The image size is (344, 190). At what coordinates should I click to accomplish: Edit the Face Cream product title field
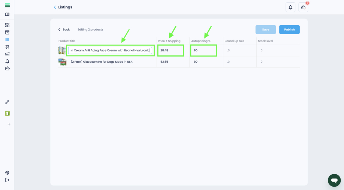110,50
